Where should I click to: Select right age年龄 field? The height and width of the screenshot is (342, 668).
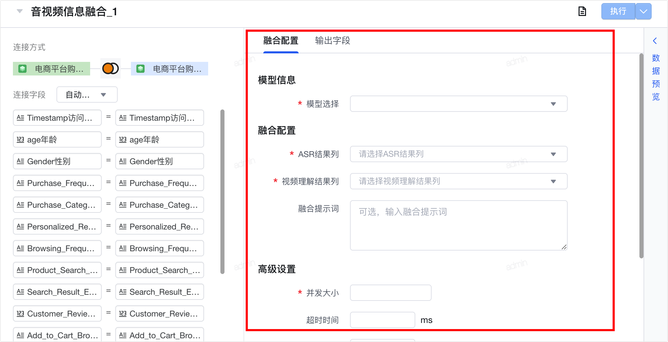point(160,139)
